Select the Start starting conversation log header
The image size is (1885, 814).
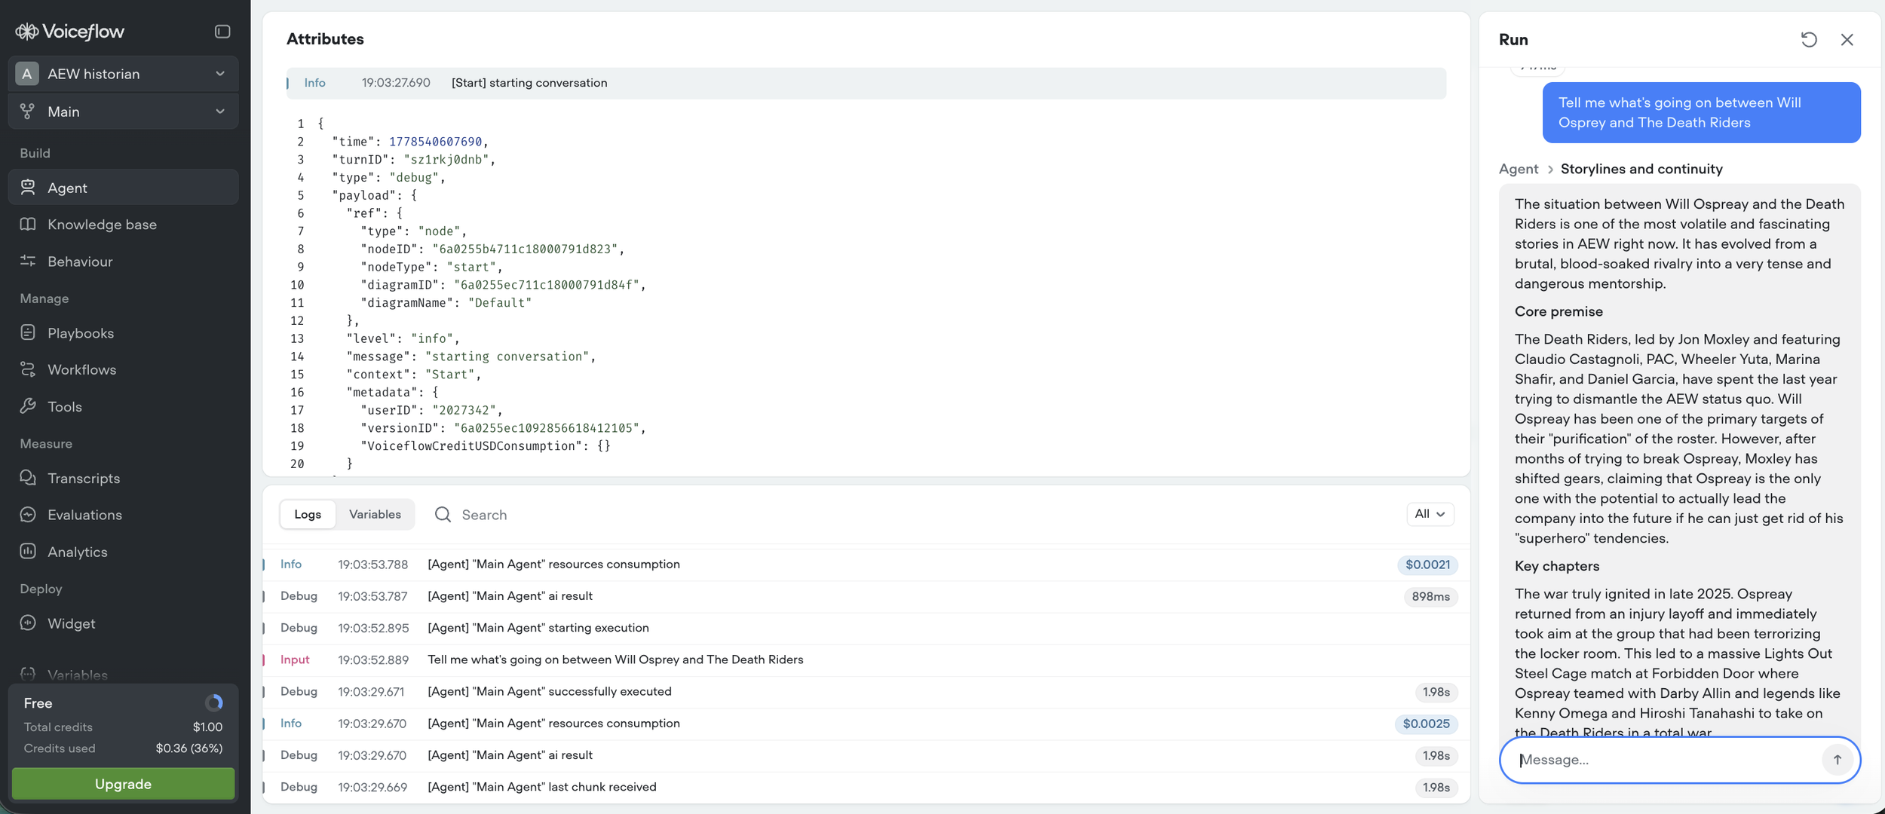[866, 83]
